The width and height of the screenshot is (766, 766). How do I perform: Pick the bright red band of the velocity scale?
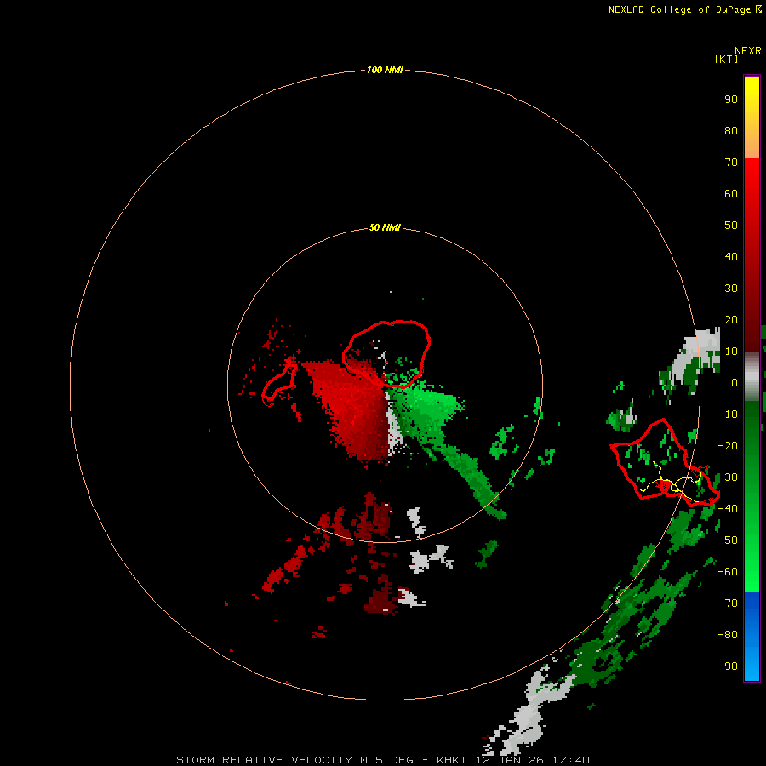(752, 196)
